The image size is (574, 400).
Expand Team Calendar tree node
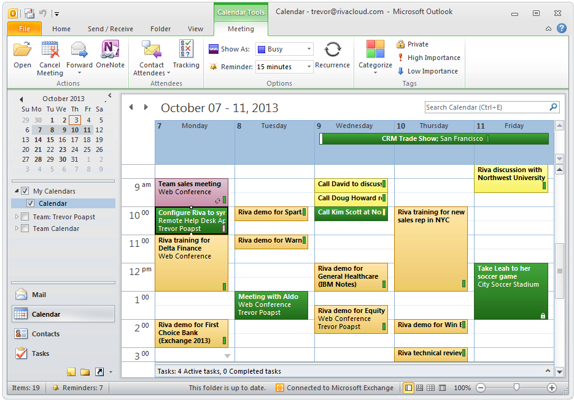point(17,228)
